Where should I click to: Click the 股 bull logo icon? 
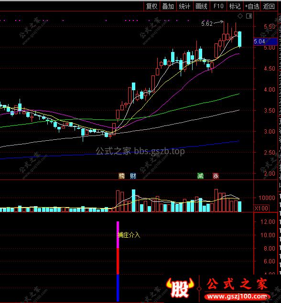pos(180,288)
